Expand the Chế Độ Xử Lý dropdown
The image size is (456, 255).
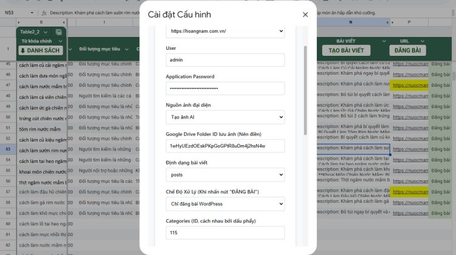[x=225, y=203]
